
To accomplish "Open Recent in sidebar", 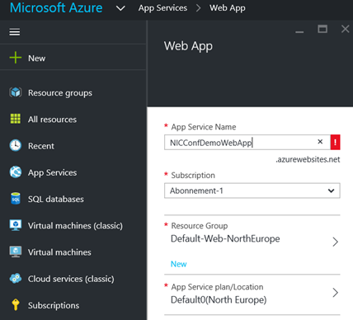I will (x=41, y=146).
